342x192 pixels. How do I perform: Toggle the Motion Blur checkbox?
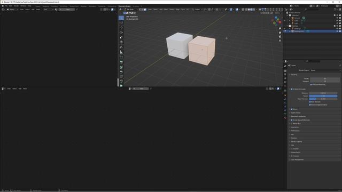click(x=292, y=124)
